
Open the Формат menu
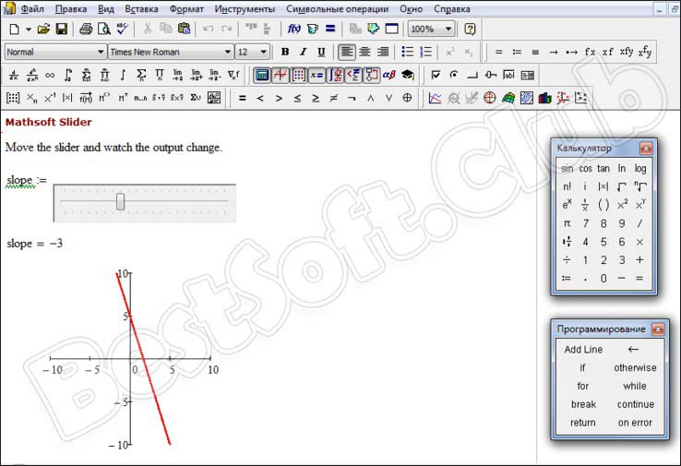[187, 8]
